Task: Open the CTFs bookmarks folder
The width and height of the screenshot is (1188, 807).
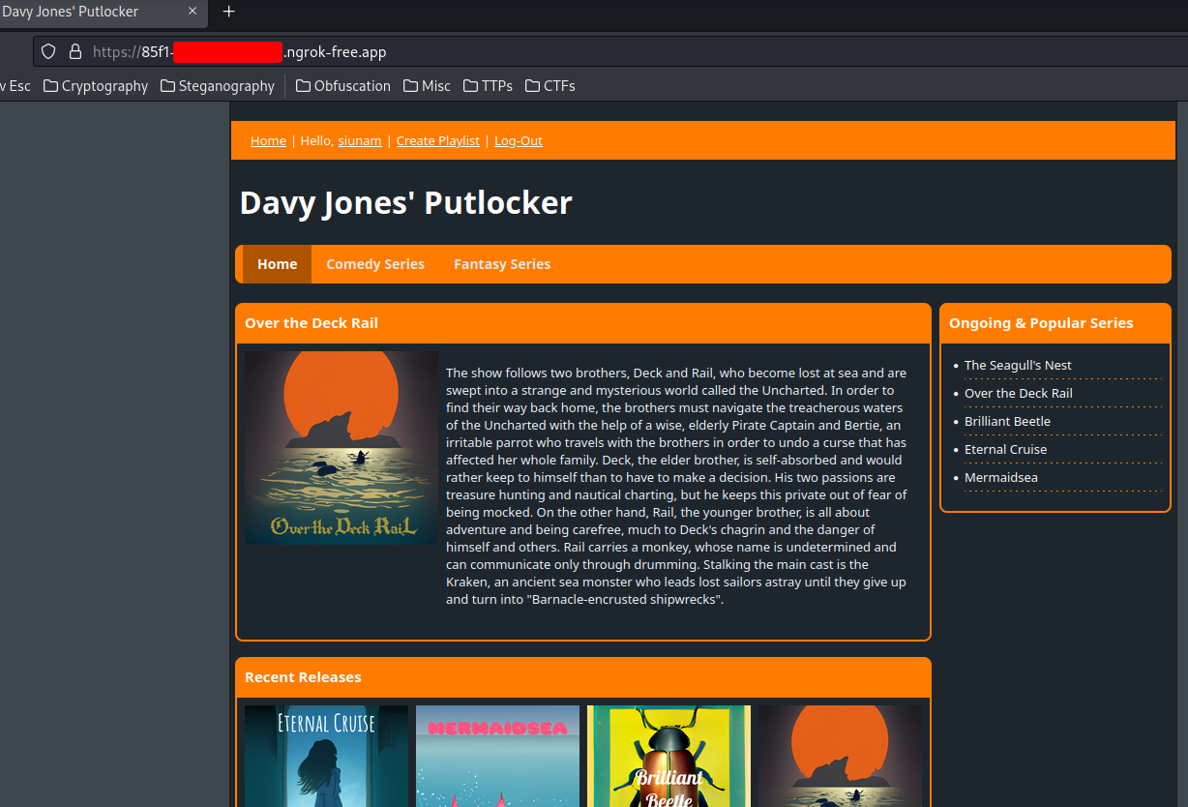Action: pyautogui.click(x=550, y=86)
